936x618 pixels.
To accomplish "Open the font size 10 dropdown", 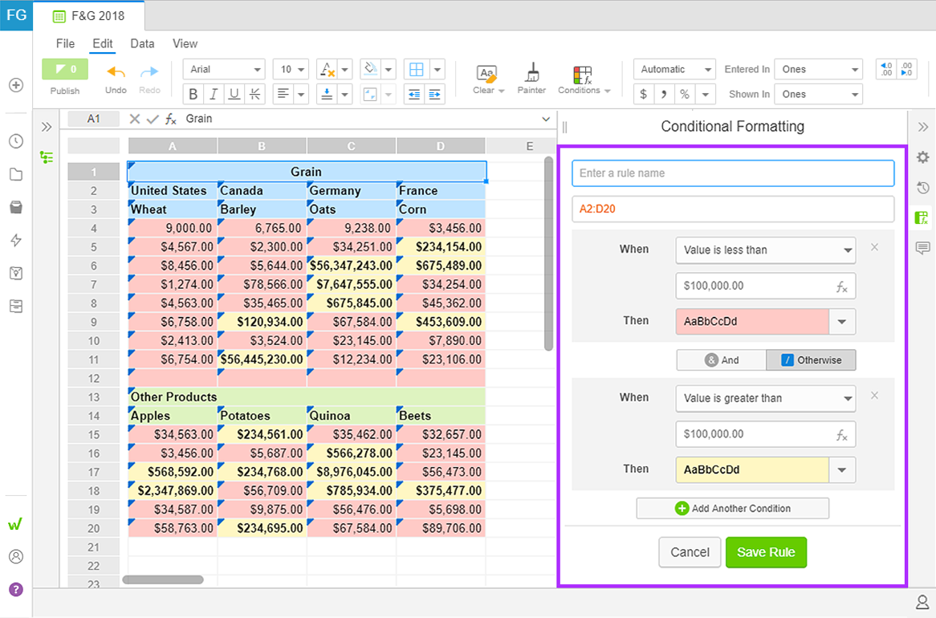I will tap(291, 69).
